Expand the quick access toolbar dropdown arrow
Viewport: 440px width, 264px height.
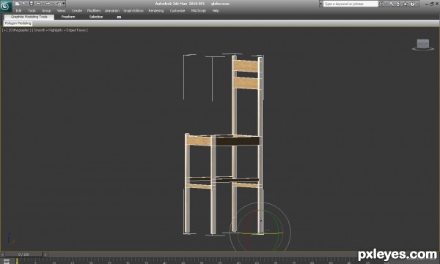click(x=64, y=4)
